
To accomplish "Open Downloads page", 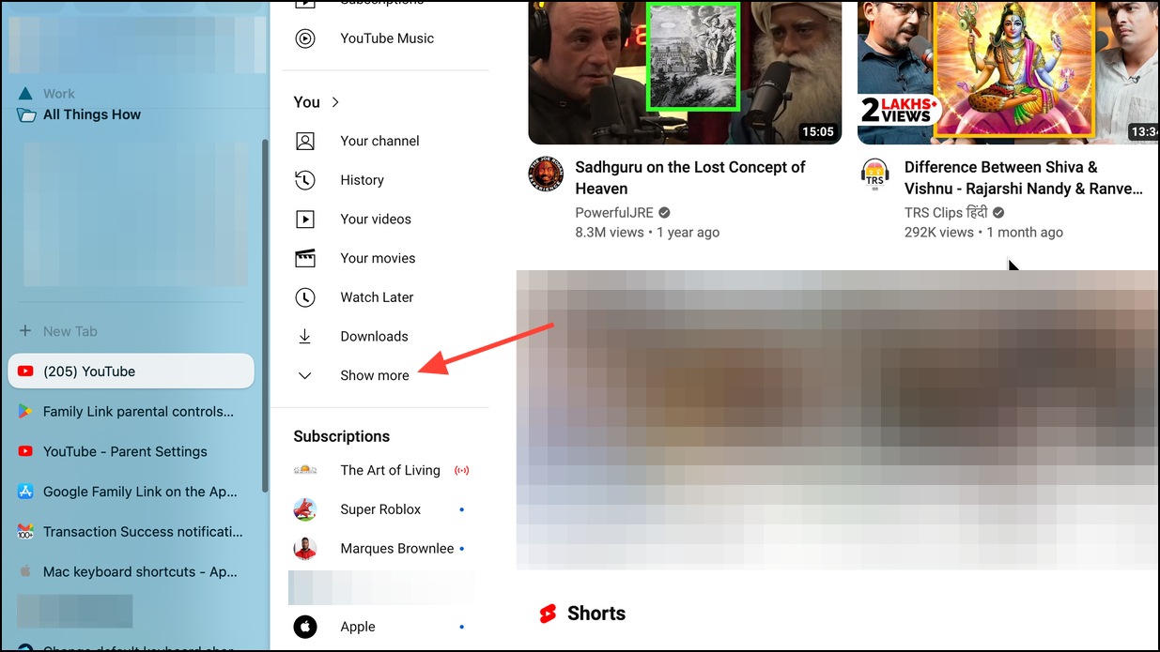I will [x=374, y=336].
